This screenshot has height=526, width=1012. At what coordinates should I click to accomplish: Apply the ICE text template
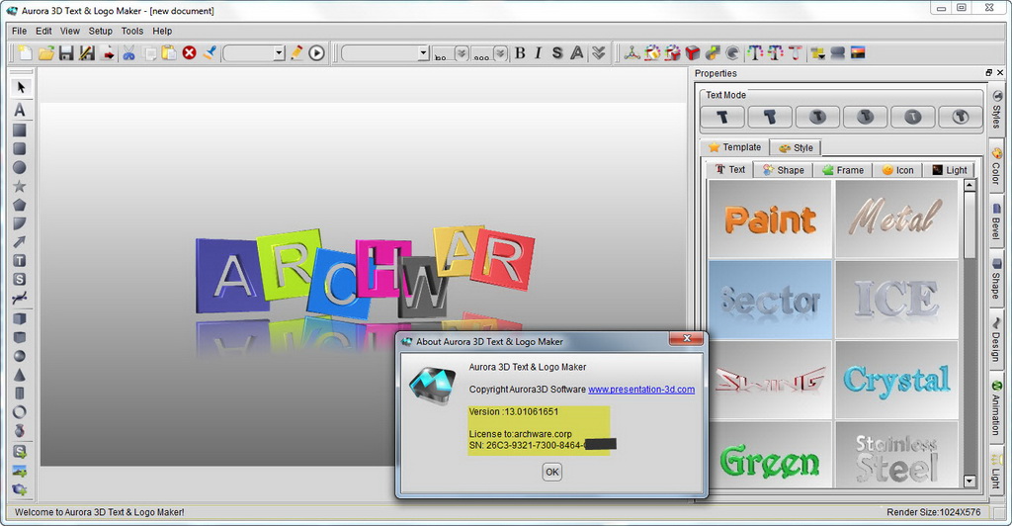tap(896, 300)
